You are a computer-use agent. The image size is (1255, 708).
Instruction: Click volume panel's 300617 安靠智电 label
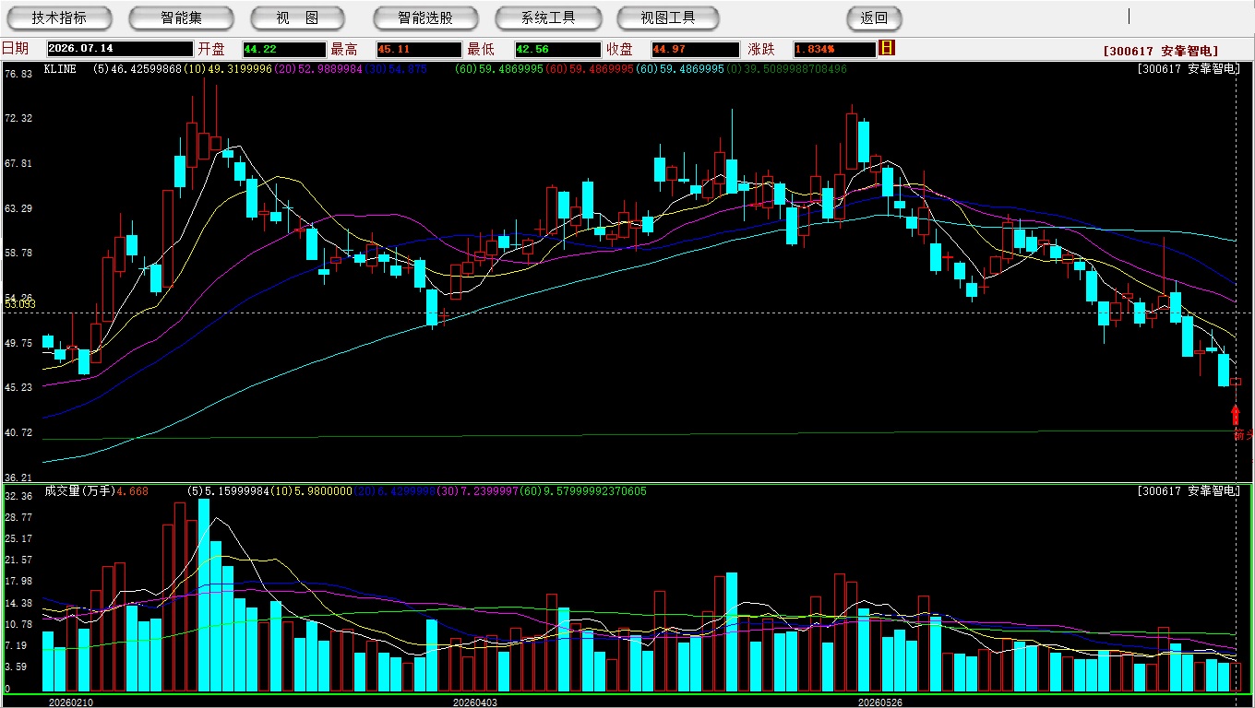point(1188,491)
